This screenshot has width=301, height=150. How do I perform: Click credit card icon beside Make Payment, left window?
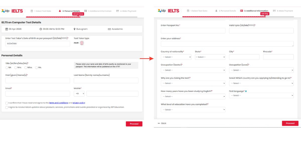118,11
